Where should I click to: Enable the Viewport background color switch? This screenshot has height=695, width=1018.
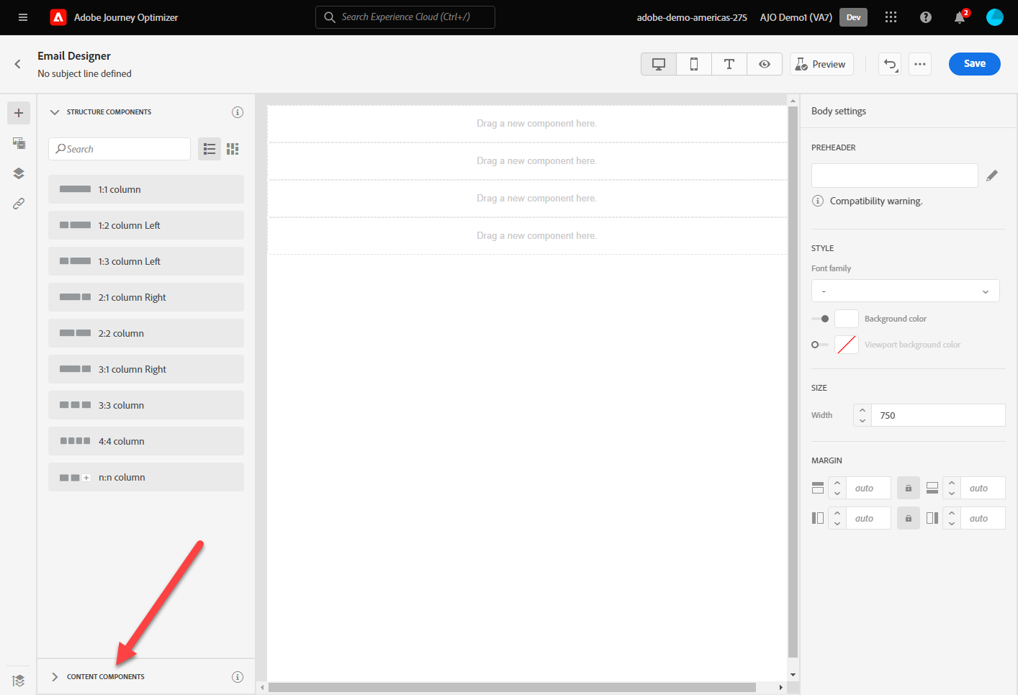820,345
